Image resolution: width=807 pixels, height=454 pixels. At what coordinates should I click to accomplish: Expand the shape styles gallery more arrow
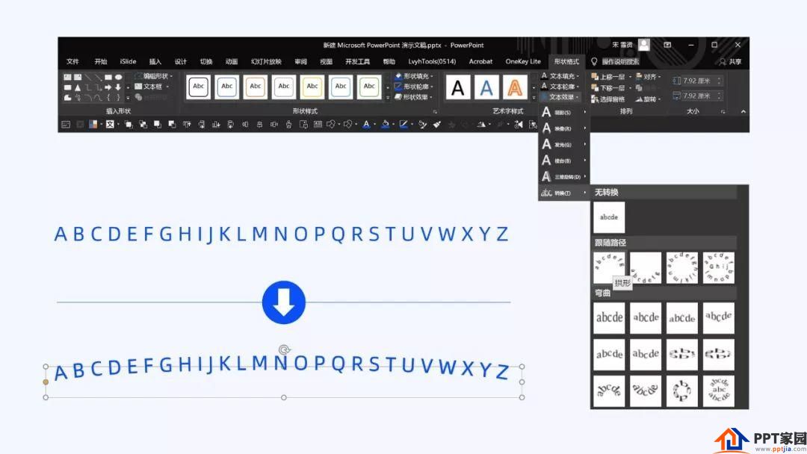[x=388, y=96]
